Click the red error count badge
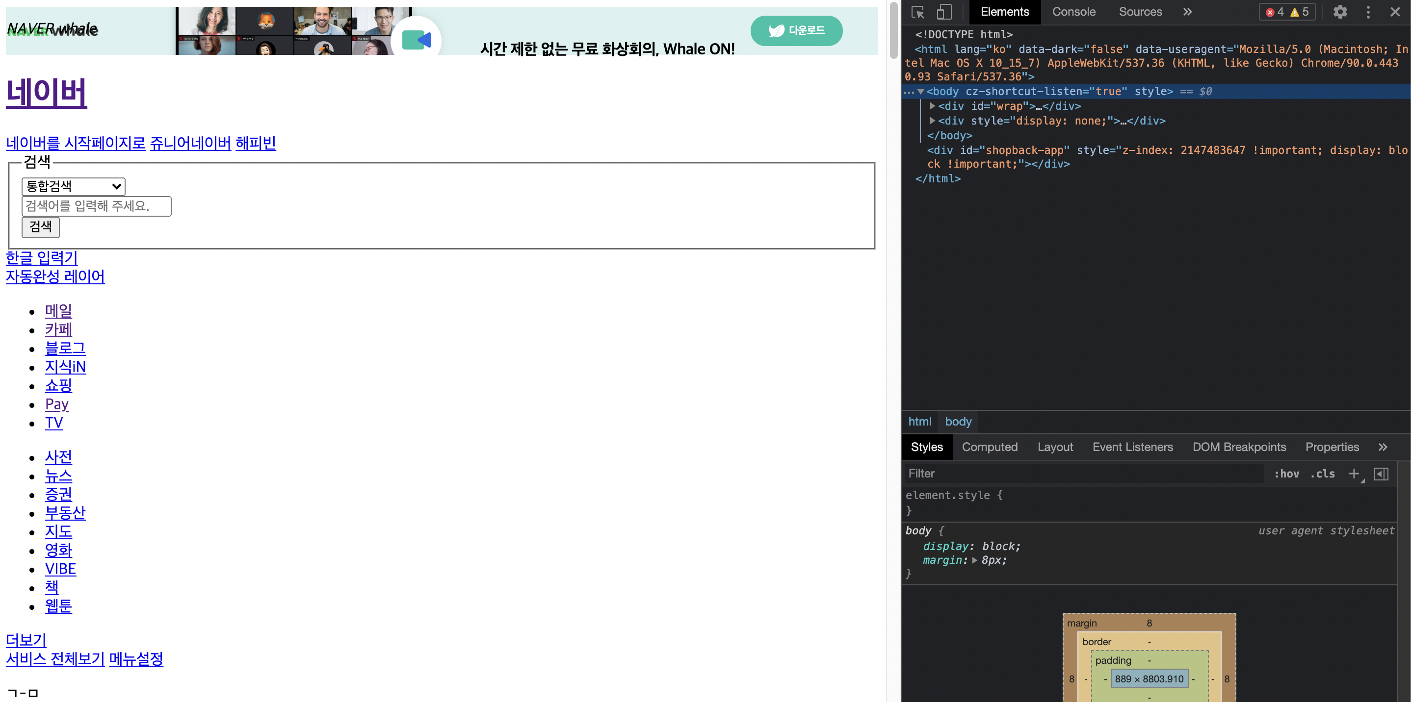The image size is (1411, 702). pyautogui.click(x=1275, y=12)
